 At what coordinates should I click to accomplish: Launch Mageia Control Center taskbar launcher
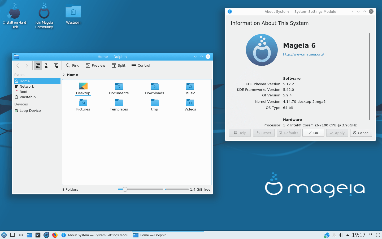[38, 235]
